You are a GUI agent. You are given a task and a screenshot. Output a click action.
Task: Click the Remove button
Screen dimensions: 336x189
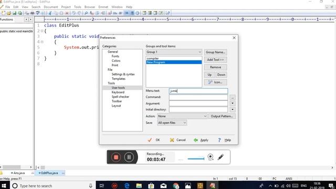215,67
